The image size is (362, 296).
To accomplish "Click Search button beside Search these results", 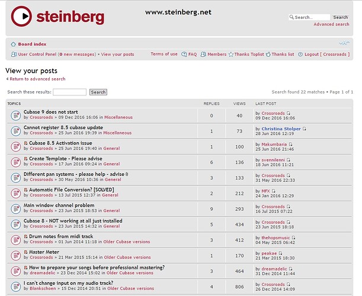I will coord(98,92).
